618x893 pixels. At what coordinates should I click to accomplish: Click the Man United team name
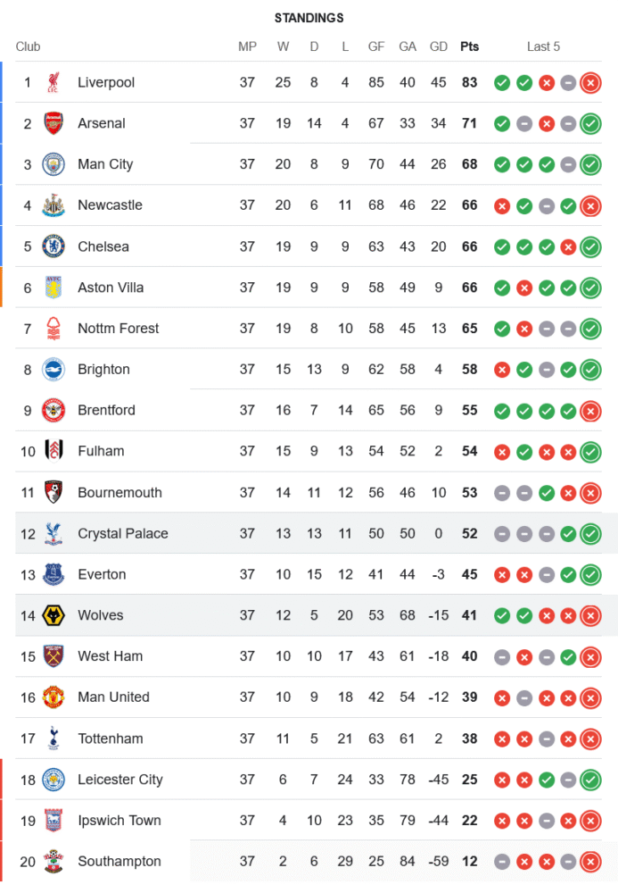[x=113, y=697]
